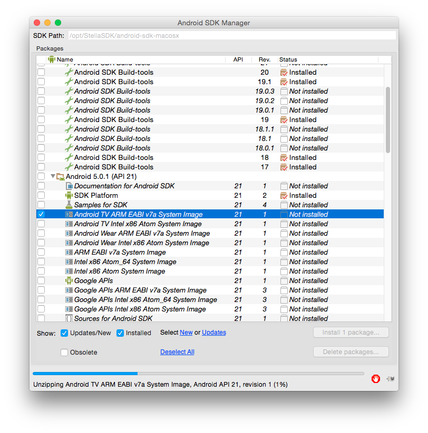Click Google APIs ARM EABI v7a image icon
This screenshot has width=428, height=433.
coord(69,290)
